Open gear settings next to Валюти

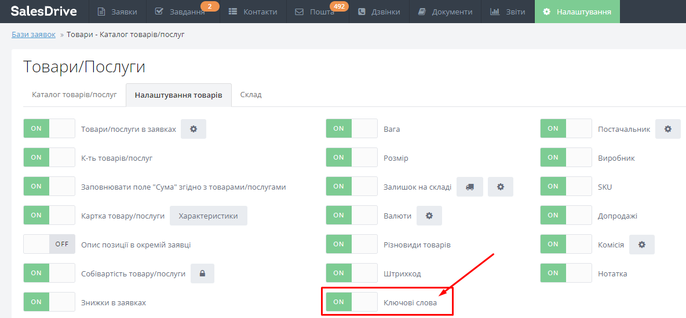(429, 216)
